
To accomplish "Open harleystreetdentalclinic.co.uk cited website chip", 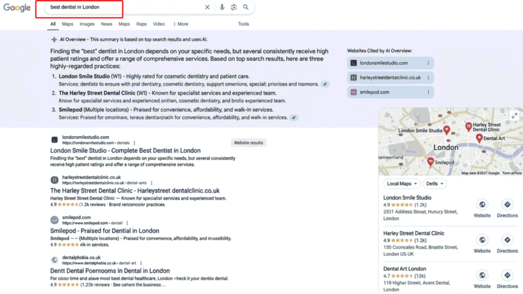I will pos(391,78).
